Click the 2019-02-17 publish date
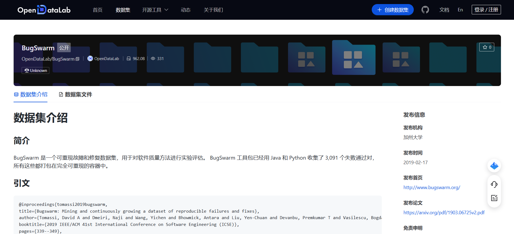 tap(415, 163)
